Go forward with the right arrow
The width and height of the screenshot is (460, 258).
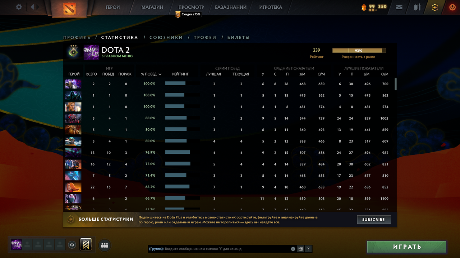tap(38, 7)
